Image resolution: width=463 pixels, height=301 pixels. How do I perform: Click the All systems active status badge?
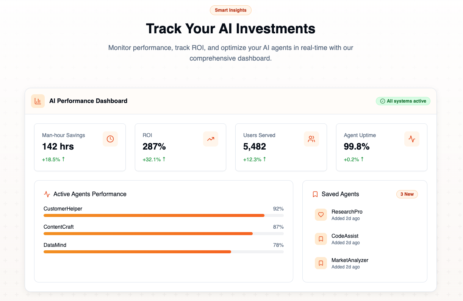(x=403, y=101)
